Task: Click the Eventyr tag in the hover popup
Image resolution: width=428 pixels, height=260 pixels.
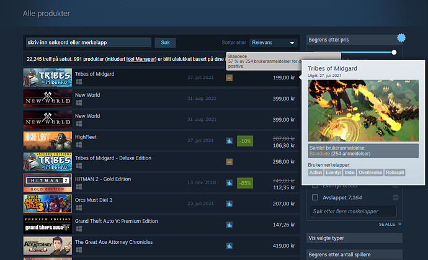Action: 333,173
